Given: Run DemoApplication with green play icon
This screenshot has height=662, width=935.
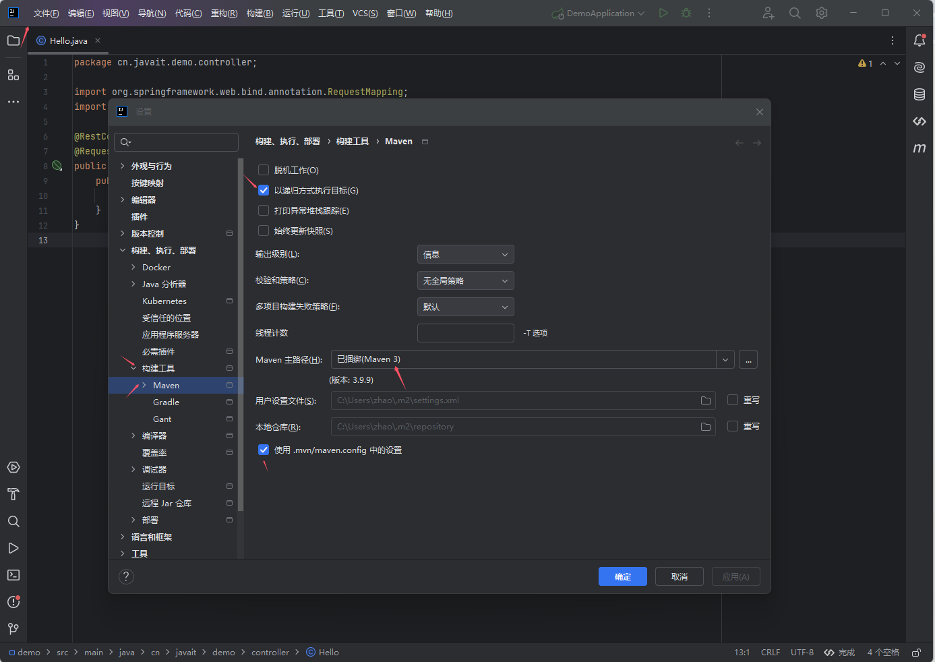Looking at the screenshot, I should click(x=663, y=13).
